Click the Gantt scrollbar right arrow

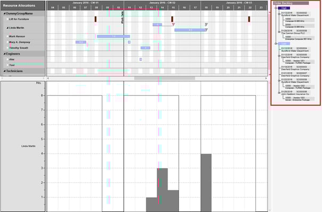coord(266,78)
